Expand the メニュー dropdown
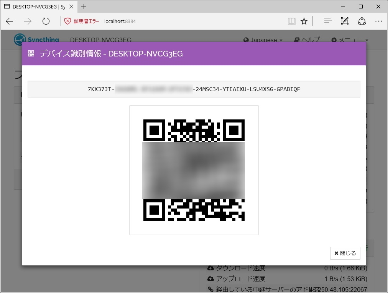 pyautogui.click(x=350, y=40)
